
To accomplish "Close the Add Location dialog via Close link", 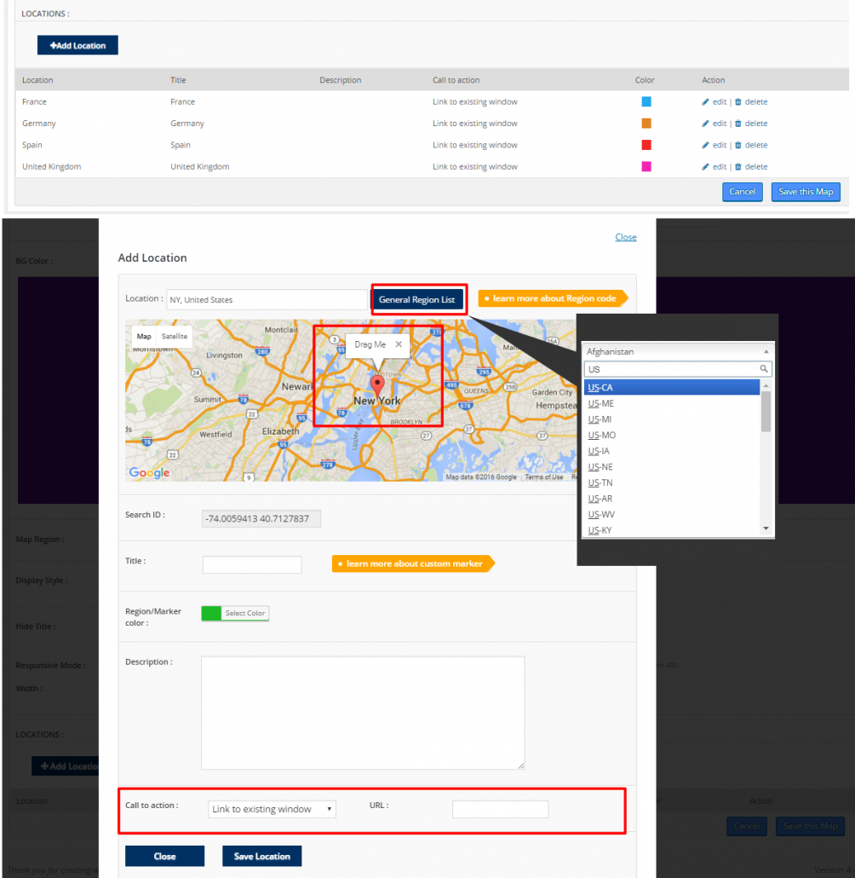I will [x=626, y=237].
